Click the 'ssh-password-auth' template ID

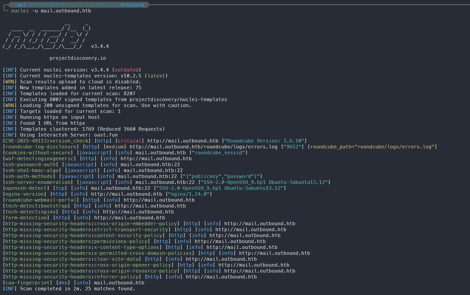tap(30, 165)
